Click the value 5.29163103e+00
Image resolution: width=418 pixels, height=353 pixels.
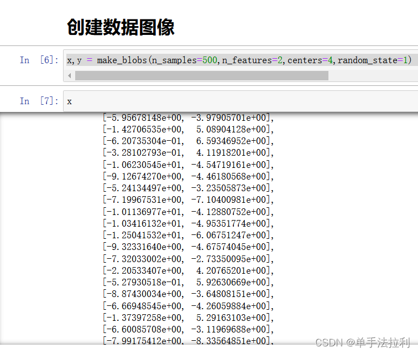tap(231, 318)
